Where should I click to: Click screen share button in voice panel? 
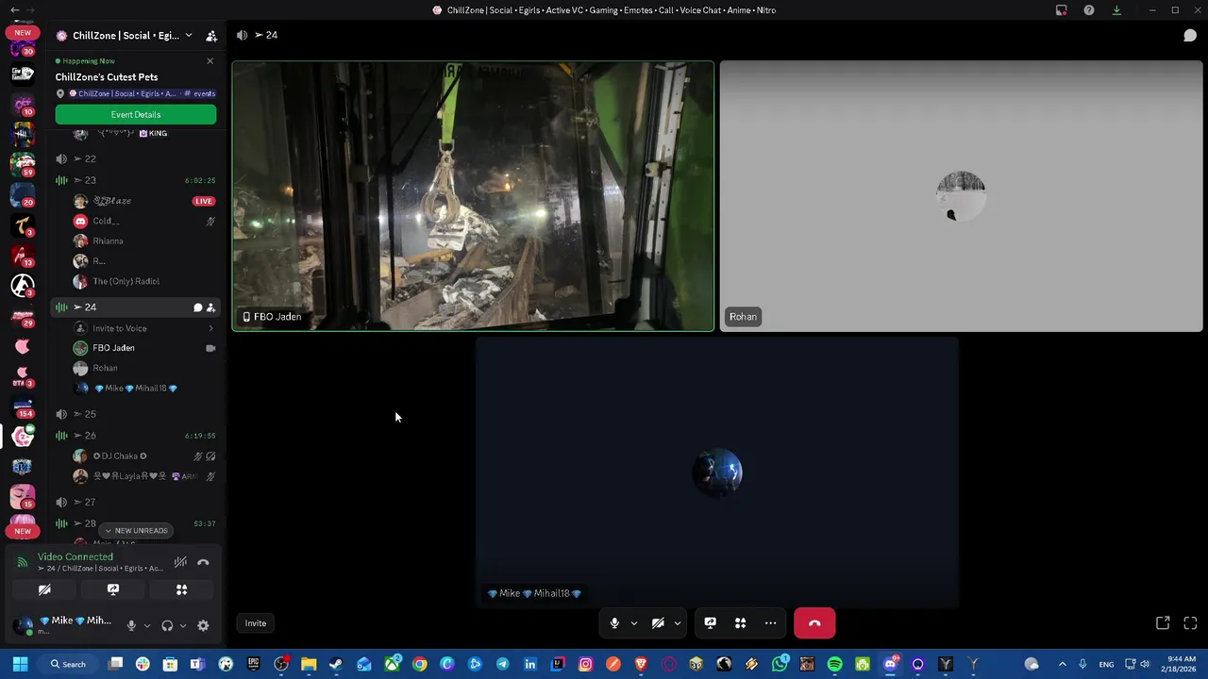(113, 590)
